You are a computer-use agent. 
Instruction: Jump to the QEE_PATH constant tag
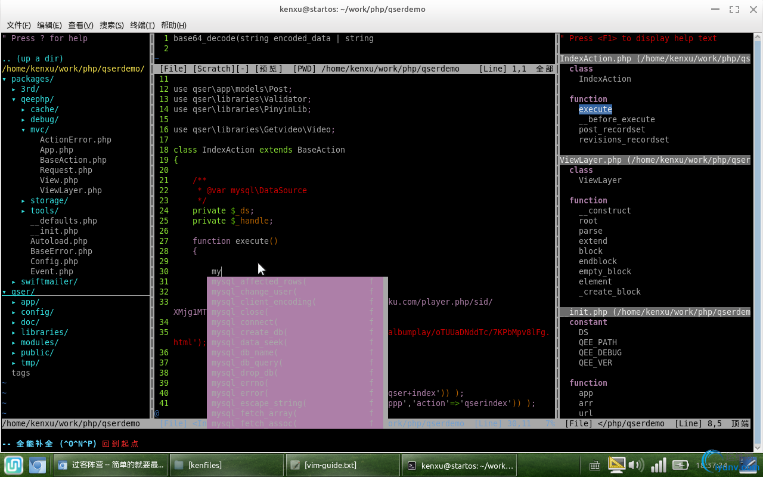598,342
